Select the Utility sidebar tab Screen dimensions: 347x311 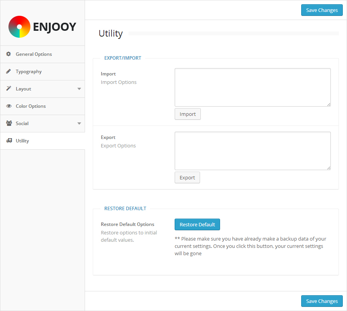point(22,141)
